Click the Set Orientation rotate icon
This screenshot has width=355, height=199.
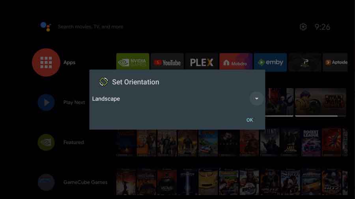click(103, 82)
